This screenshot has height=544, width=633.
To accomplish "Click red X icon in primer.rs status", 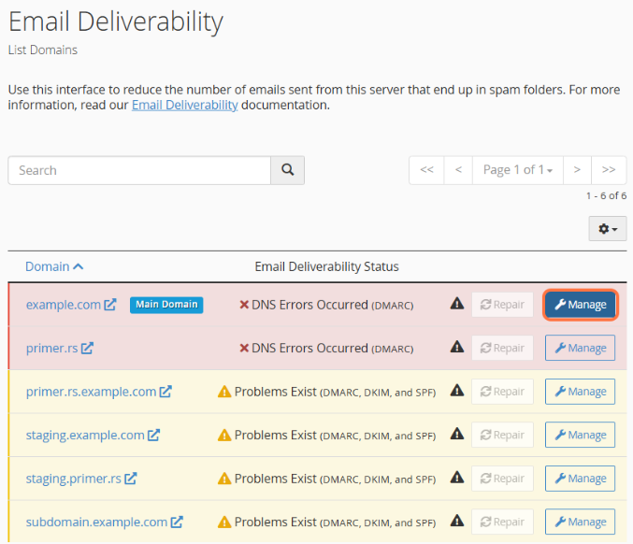I will click(244, 348).
